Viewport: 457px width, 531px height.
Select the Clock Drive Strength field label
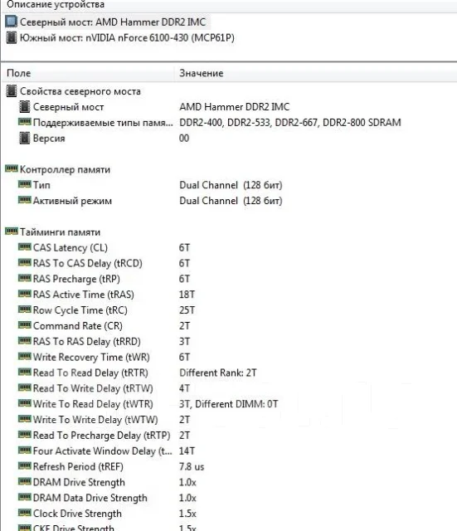(77, 514)
